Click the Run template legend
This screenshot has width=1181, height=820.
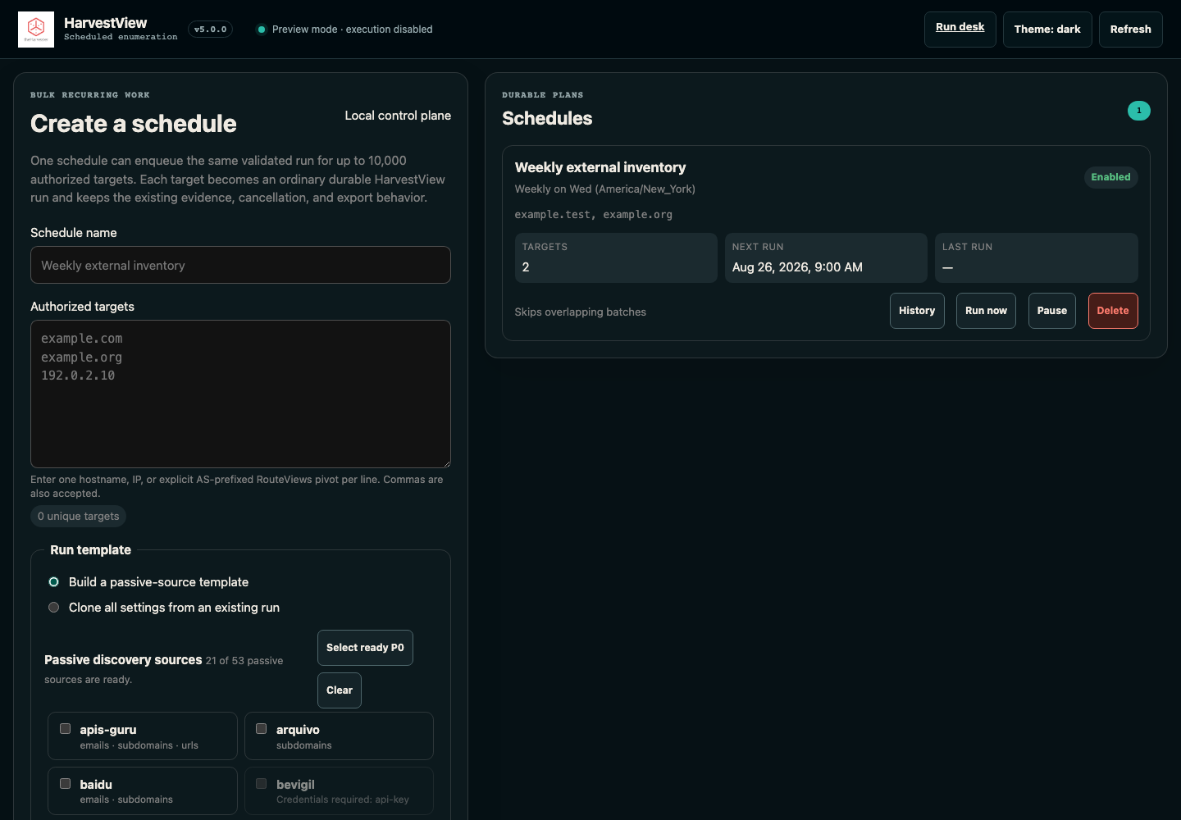click(x=90, y=550)
